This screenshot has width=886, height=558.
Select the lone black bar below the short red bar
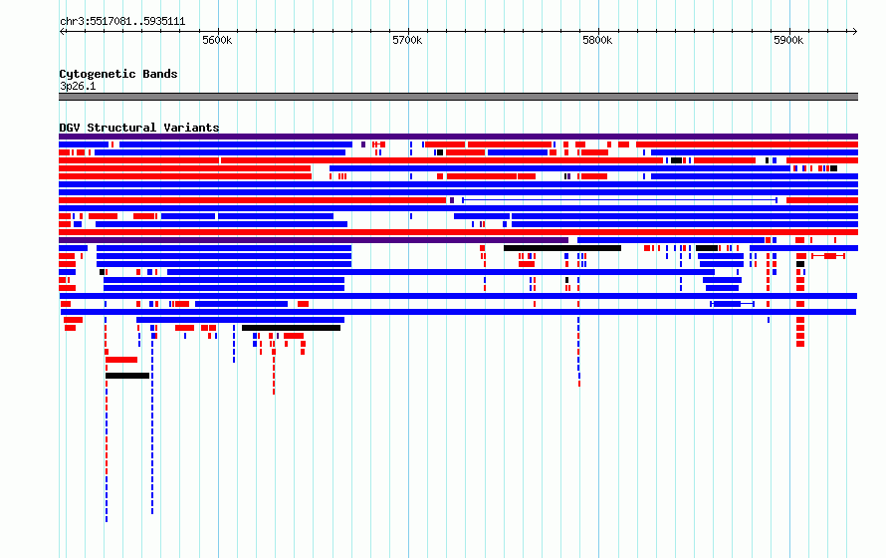click(x=127, y=376)
